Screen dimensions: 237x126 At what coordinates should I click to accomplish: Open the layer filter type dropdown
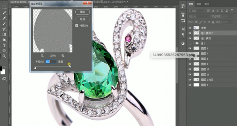(x=196, y=11)
